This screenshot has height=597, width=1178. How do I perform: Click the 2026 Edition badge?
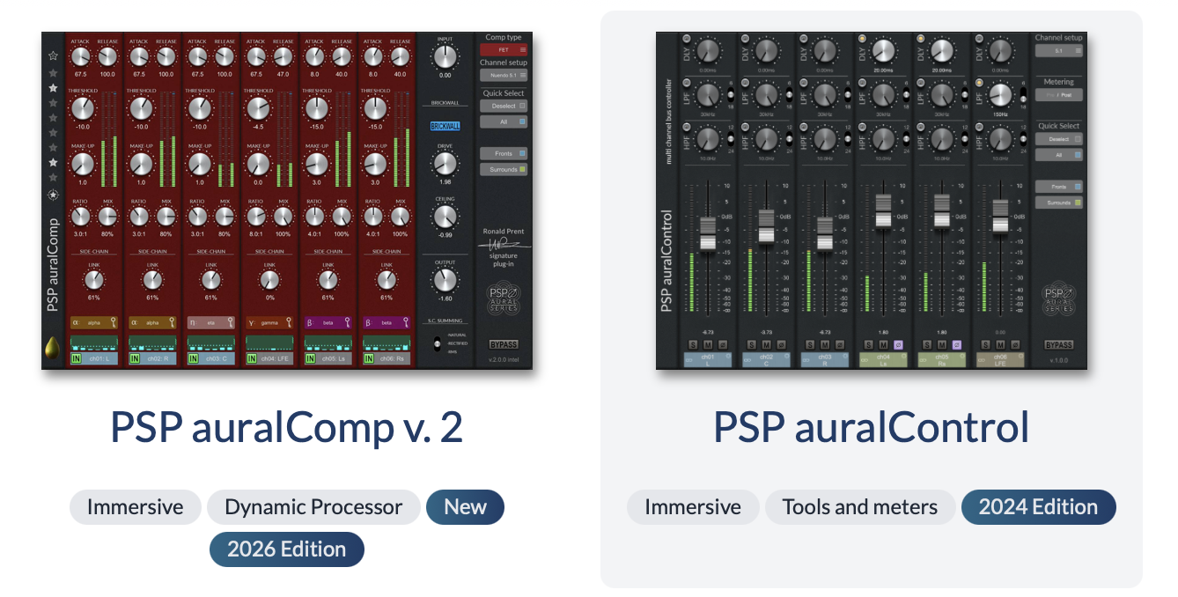pyautogui.click(x=286, y=549)
